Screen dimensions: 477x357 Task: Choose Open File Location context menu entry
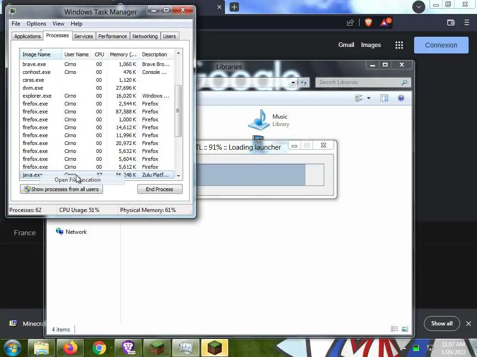[x=82, y=180]
